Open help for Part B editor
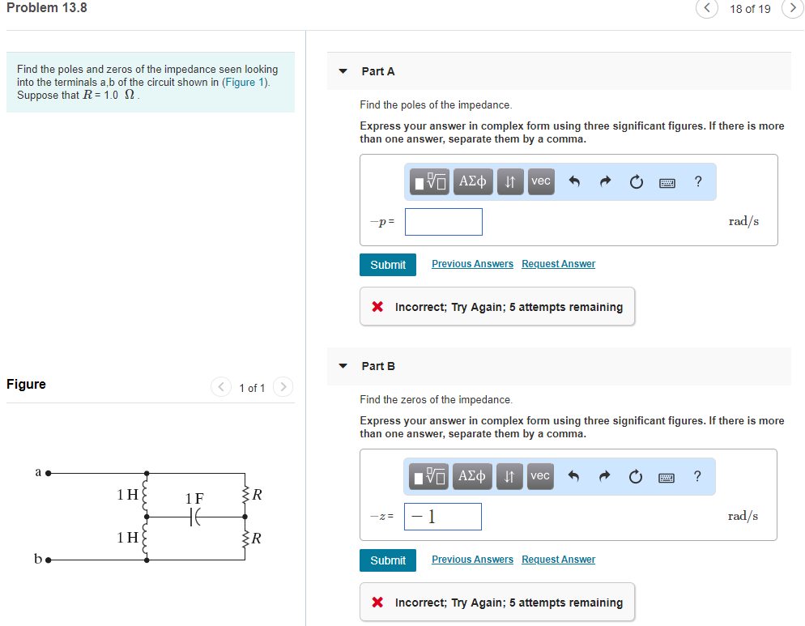805x626 pixels. click(696, 476)
